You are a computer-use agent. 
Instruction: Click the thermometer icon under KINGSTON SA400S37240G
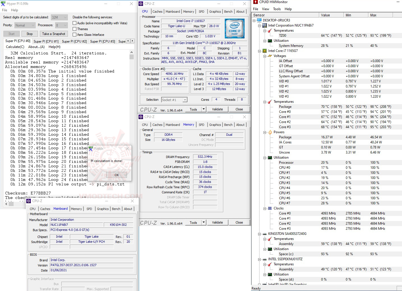[270, 239]
